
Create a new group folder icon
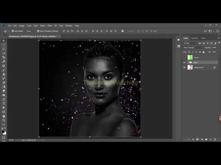pos(206,139)
